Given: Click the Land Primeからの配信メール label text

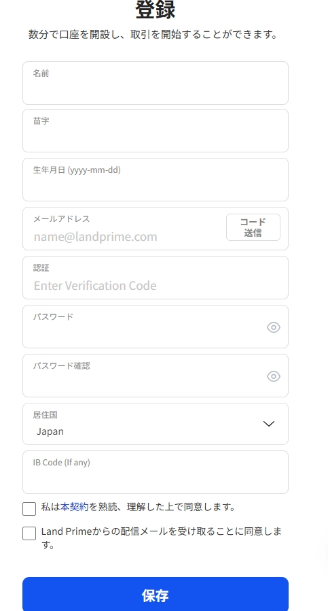Looking at the screenshot, I should 162,538.
